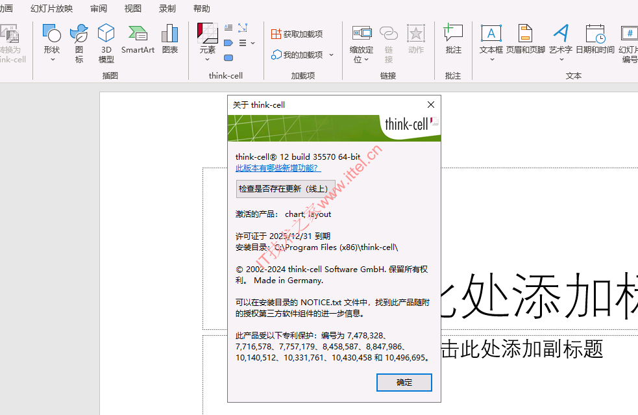Open 页眉和页脚 header and footer
Viewport: 638px width, 415px height.
coord(525,40)
